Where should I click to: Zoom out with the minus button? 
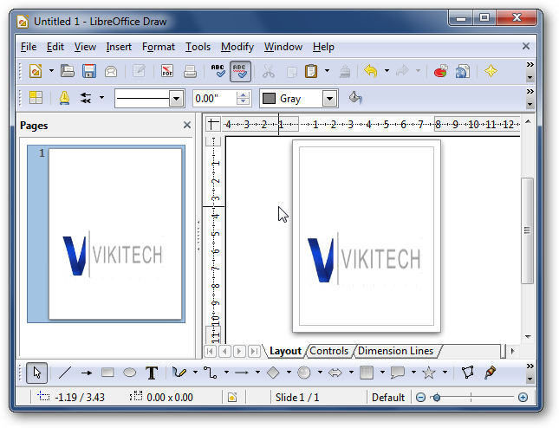[420, 398]
